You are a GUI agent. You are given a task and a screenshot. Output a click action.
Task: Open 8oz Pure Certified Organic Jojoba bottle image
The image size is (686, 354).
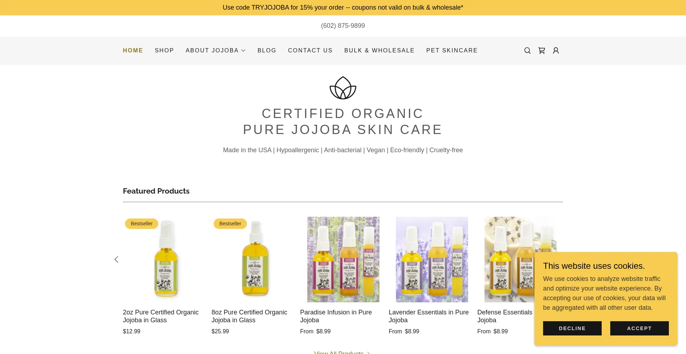[255, 260]
